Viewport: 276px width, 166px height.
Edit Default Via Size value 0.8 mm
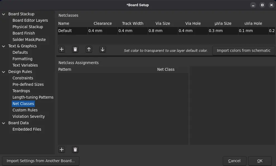click(163, 31)
